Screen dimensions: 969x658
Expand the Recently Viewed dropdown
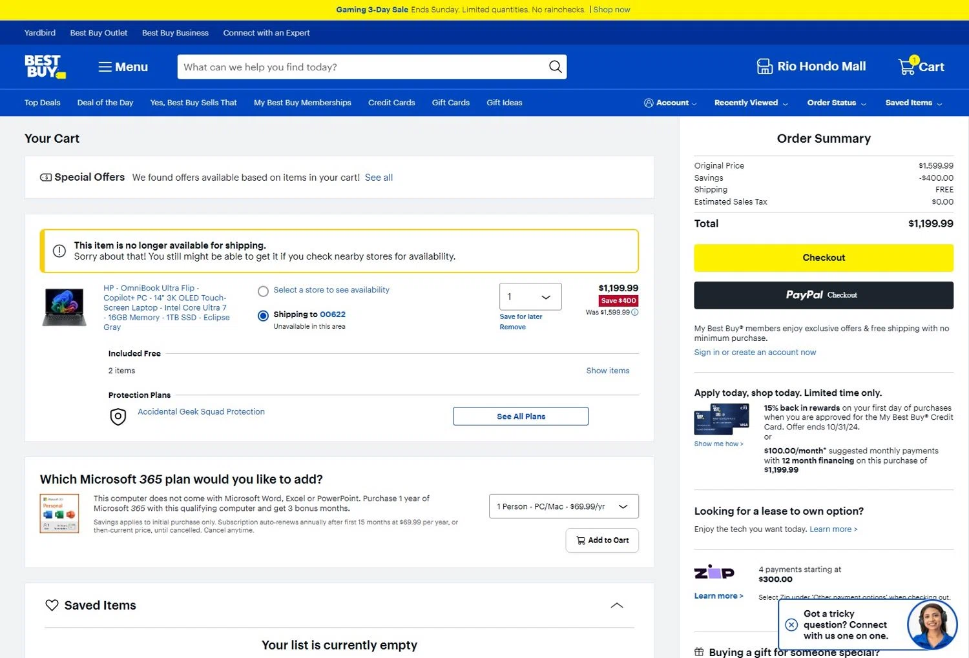tap(751, 103)
